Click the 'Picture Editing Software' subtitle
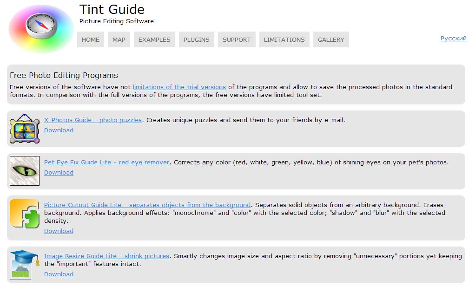 pos(116,21)
